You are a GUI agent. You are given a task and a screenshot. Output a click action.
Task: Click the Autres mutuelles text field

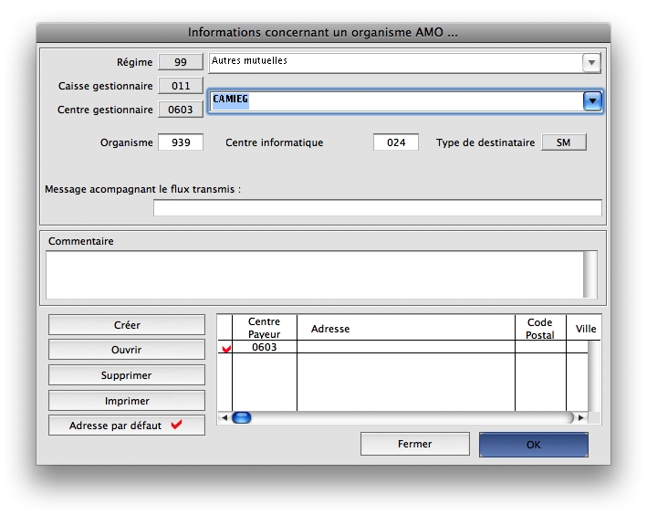(395, 63)
